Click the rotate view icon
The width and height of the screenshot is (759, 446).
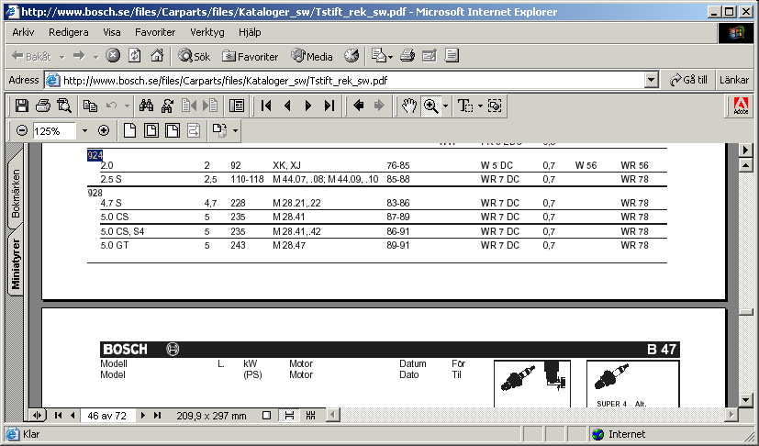(219, 130)
